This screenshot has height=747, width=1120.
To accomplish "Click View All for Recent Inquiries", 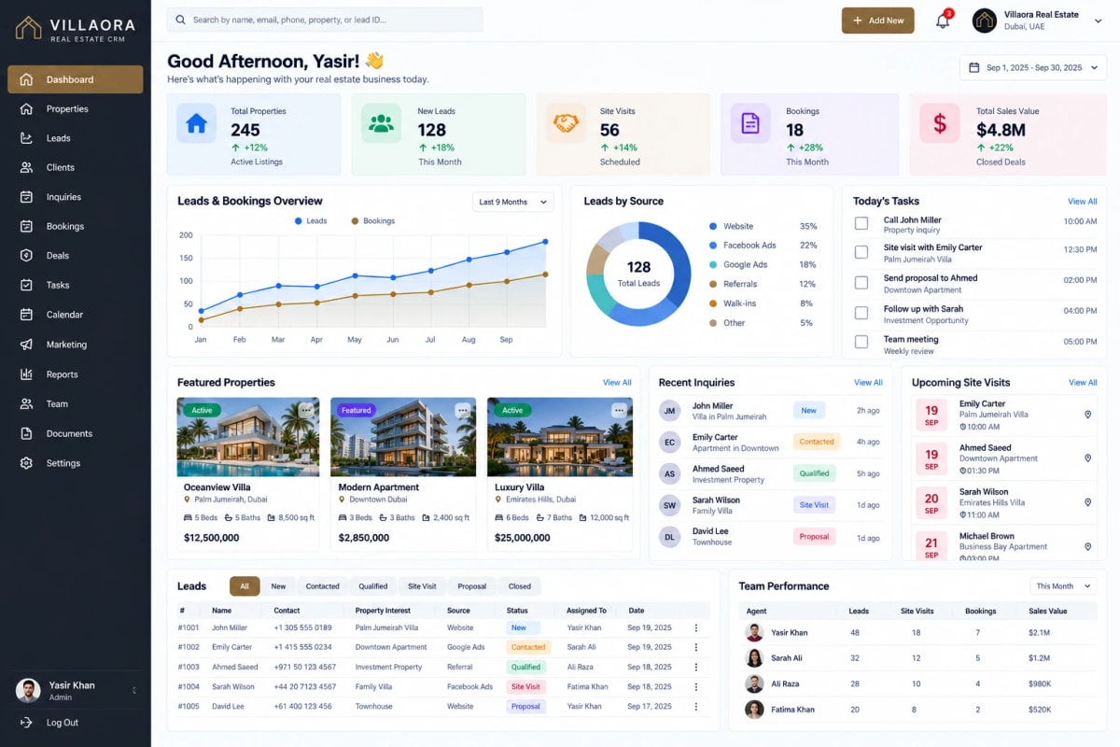I will [x=868, y=383].
